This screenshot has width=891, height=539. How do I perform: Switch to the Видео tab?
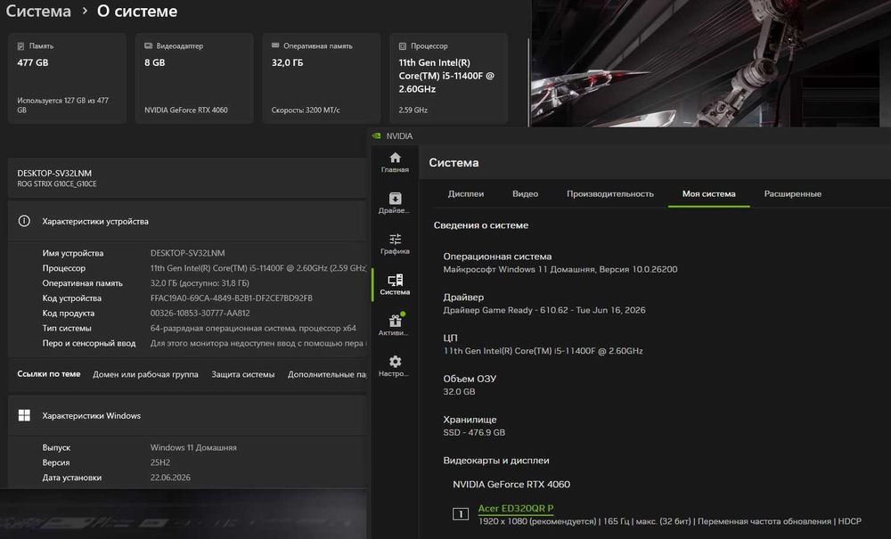[x=525, y=193]
